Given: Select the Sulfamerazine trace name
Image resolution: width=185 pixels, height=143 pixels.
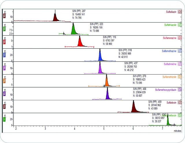Looking at the screenshot, I should (170, 38).
